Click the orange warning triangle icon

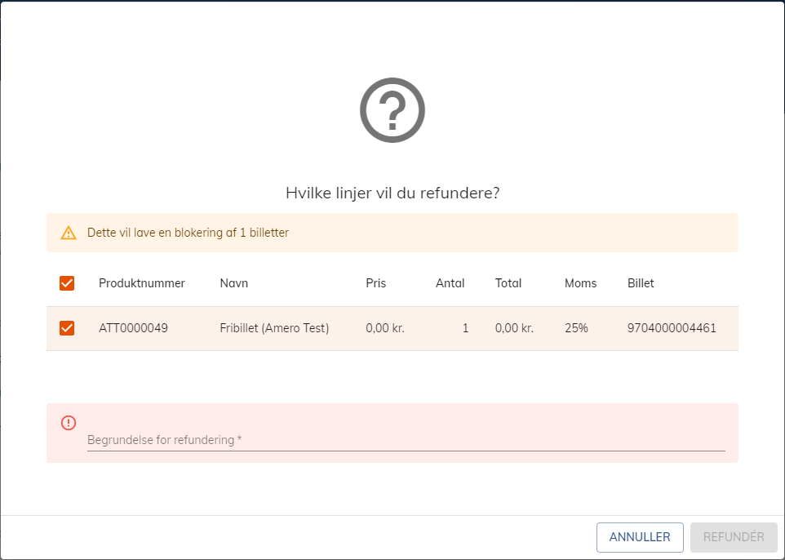coord(69,233)
